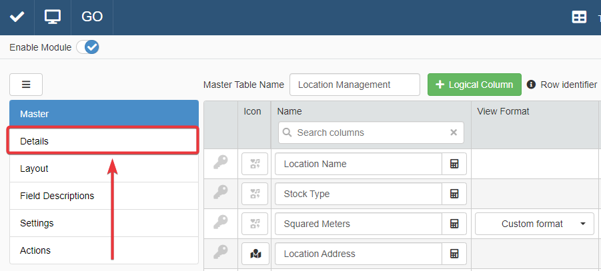Open the Details tab
The height and width of the screenshot is (271, 601).
(103, 141)
